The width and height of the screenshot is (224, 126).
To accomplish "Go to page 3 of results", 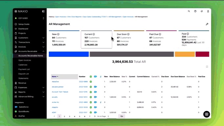I will 69,116.
